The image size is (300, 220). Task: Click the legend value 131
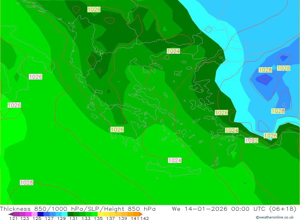pos(73,218)
